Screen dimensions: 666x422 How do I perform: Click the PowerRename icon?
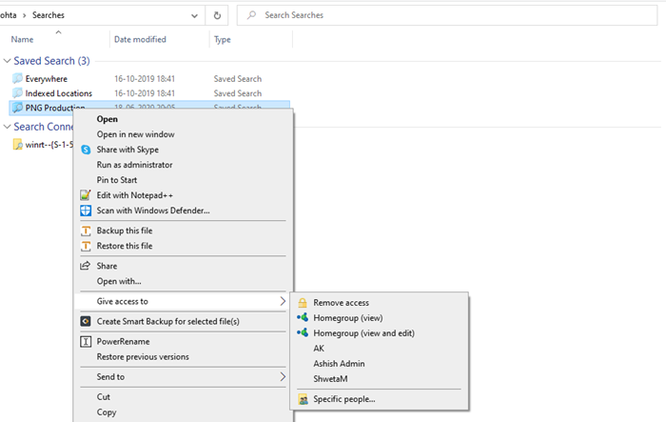point(86,342)
